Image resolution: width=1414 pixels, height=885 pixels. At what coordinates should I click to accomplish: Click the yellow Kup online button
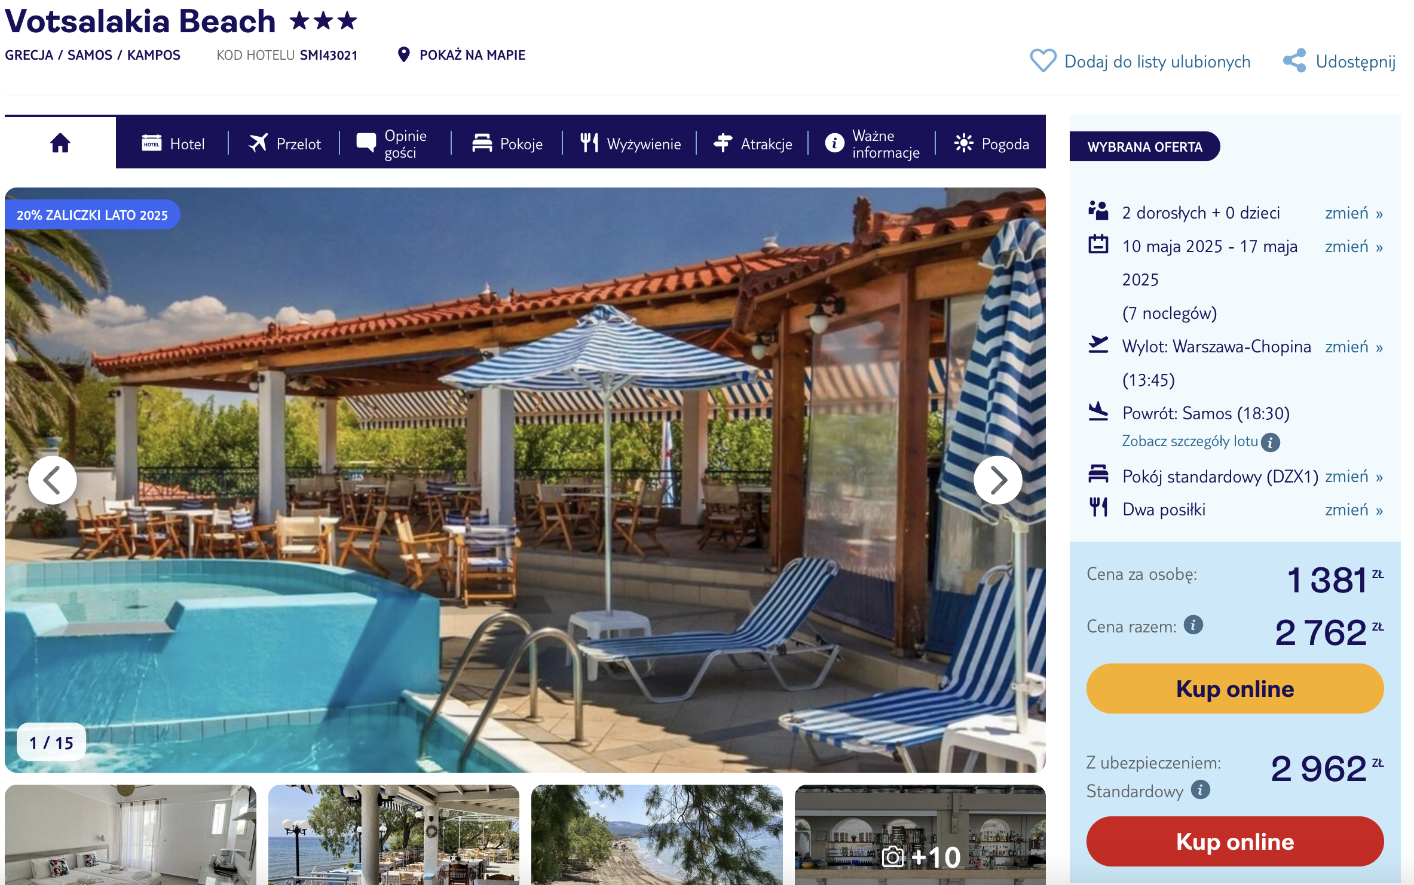click(x=1235, y=689)
